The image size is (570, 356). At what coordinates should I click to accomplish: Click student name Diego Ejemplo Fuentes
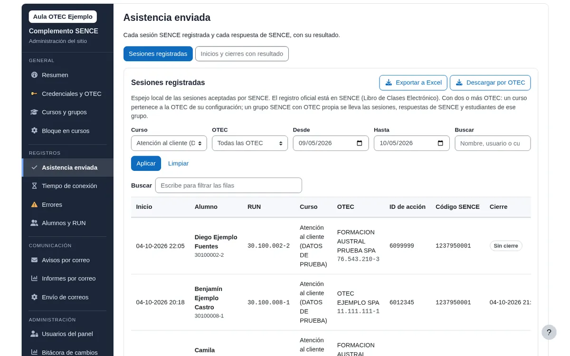pyautogui.click(x=216, y=242)
